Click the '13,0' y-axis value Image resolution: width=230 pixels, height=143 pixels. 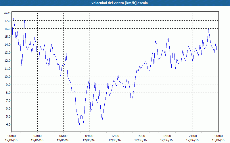(x=7, y=53)
